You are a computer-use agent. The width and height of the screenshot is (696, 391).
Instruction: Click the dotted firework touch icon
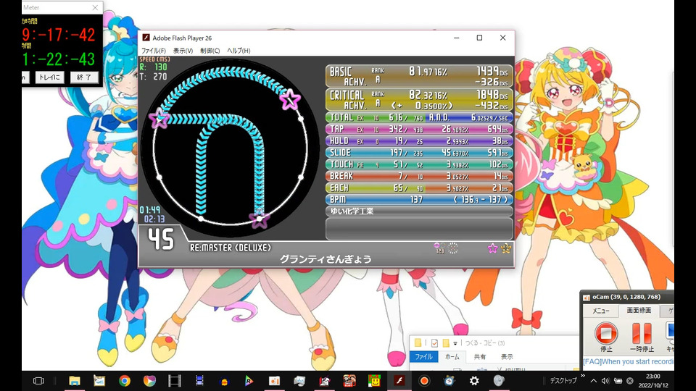[x=452, y=248]
